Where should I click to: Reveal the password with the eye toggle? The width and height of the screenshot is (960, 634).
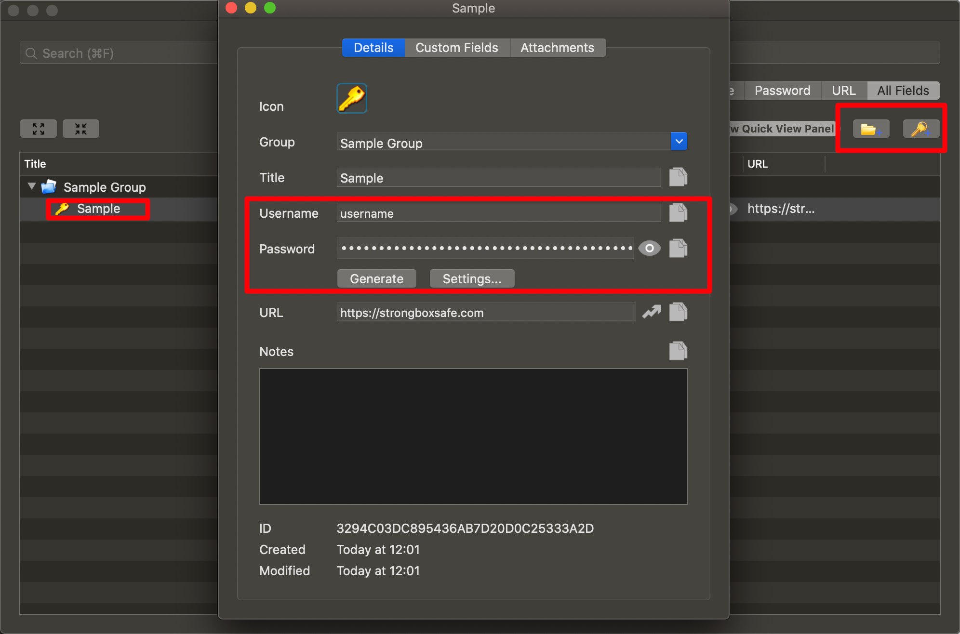(649, 249)
